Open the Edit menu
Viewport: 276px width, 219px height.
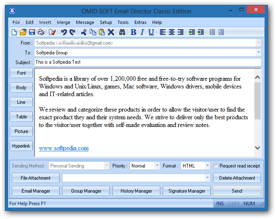[x=30, y=22]
